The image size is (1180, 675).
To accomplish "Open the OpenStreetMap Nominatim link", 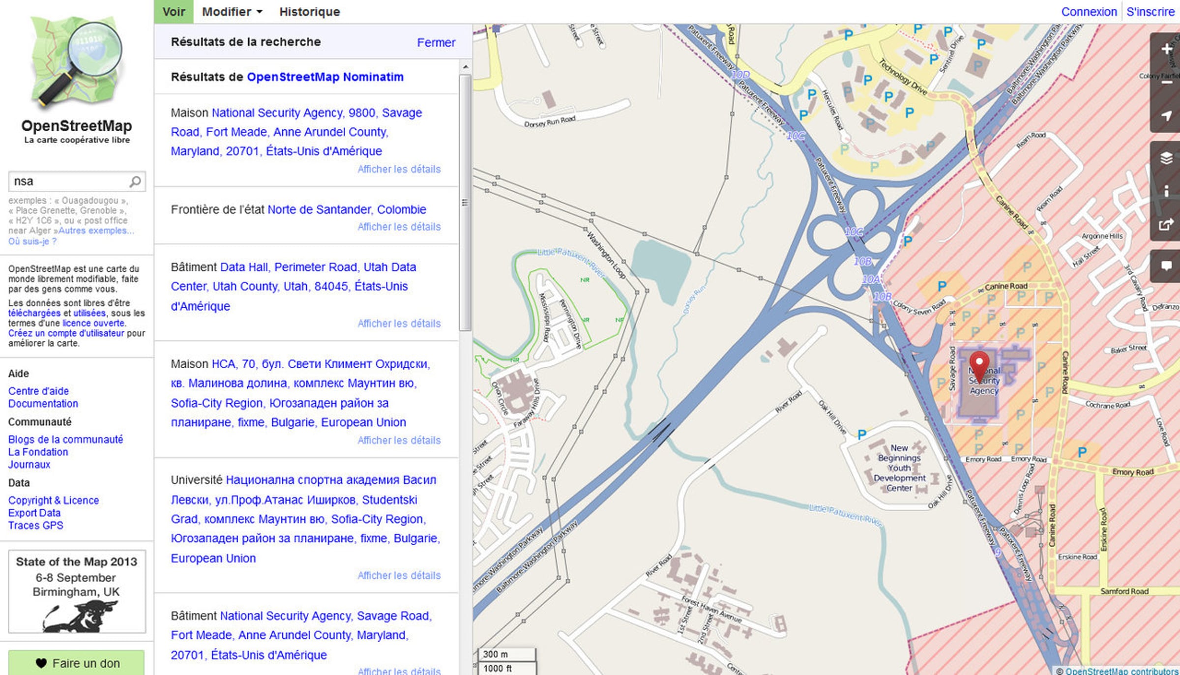I will [325, 77].
